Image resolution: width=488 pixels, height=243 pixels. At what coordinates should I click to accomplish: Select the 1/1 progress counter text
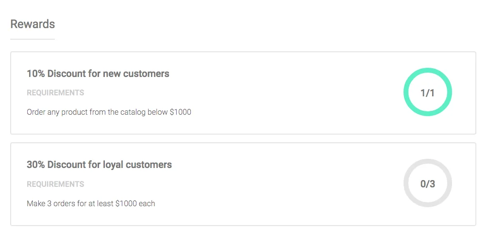pos(428,92)
